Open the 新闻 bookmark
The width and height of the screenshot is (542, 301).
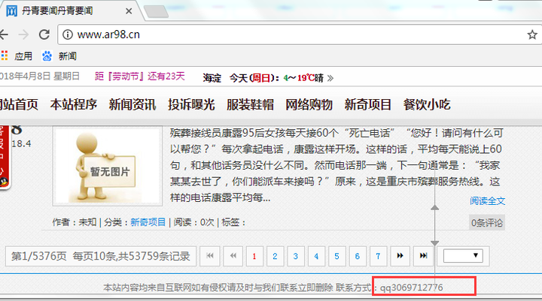coord(59,56)
